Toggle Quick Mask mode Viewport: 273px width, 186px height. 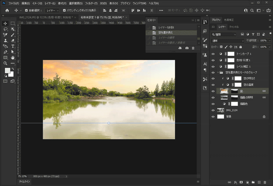(x=5, y=81)
